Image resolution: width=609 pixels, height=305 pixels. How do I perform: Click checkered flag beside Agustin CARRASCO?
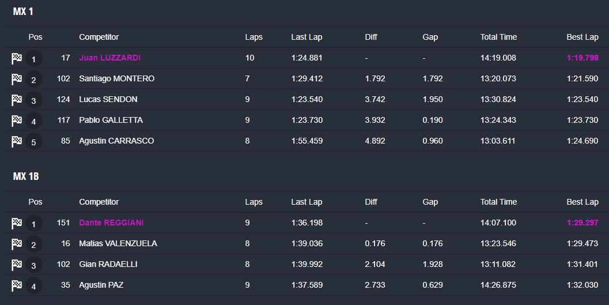pyautogui.click(x=17, y=141)
